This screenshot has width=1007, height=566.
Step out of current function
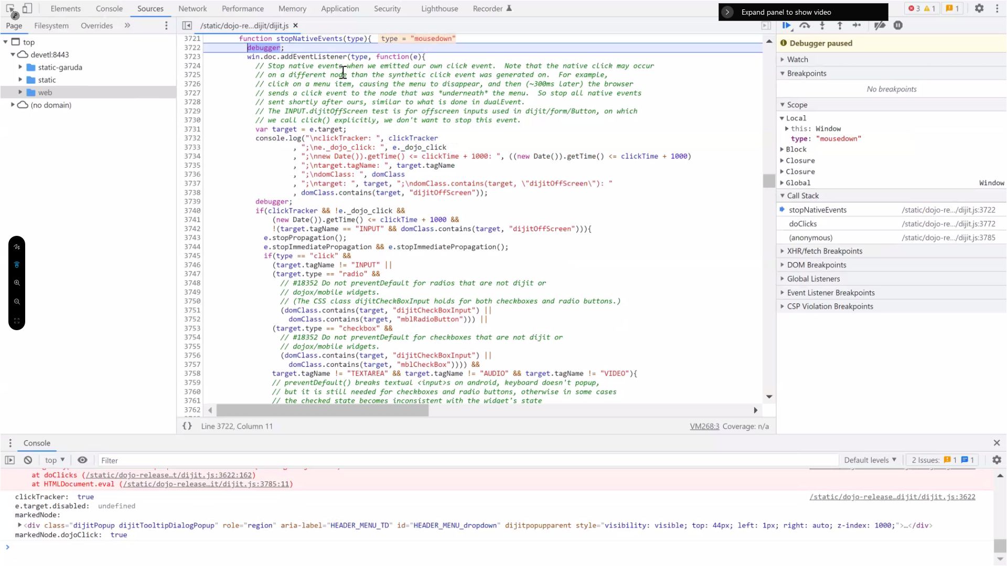[840, 25]
